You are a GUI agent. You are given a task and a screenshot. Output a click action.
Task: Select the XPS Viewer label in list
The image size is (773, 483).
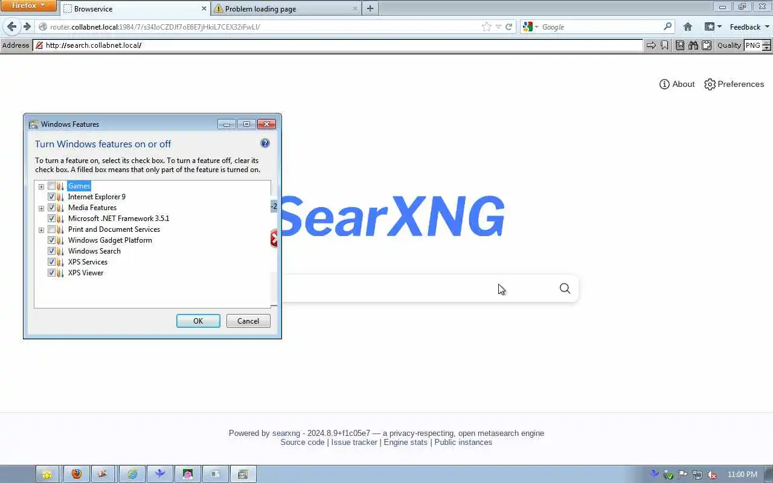coord(86,273)
